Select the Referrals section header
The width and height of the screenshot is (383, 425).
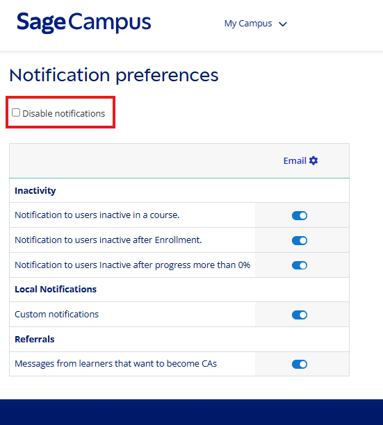(35, 339)
